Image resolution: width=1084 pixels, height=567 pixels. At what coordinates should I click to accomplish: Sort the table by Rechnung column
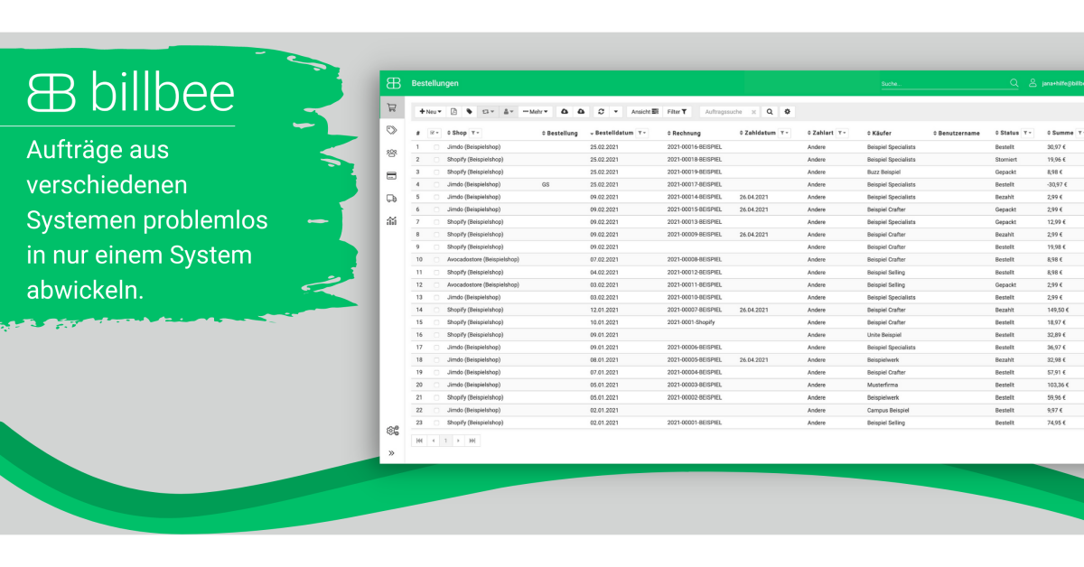tap(684, 133)
